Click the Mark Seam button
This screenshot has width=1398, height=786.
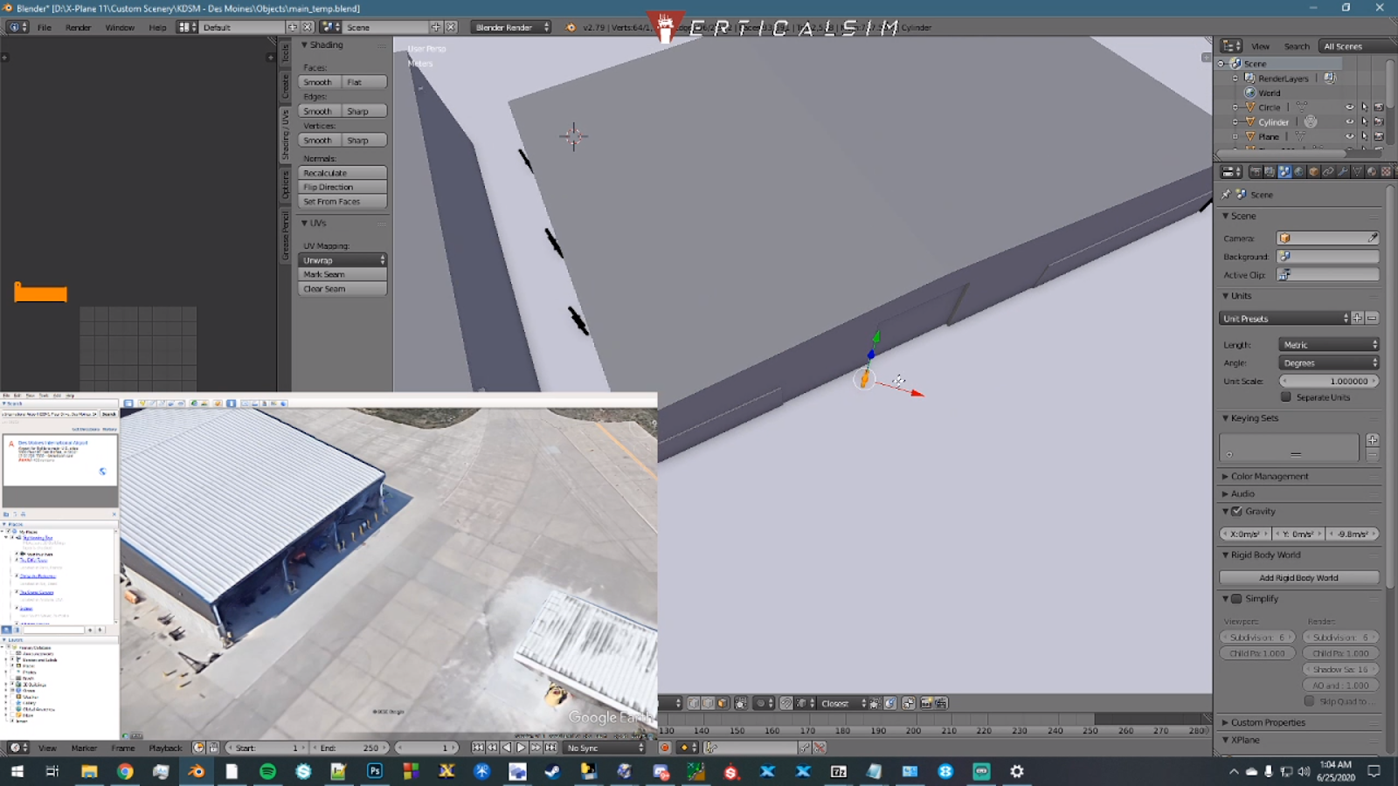pos(343,274)
